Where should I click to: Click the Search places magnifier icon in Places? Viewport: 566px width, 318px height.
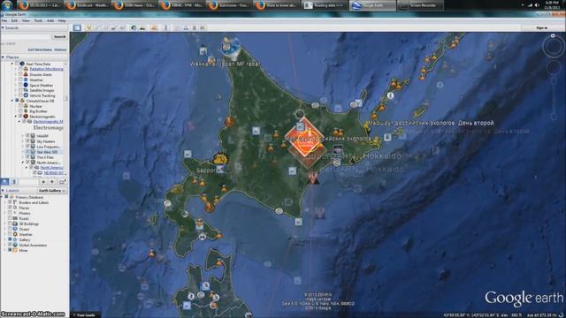pyautogui.click(x=4, y=182)
